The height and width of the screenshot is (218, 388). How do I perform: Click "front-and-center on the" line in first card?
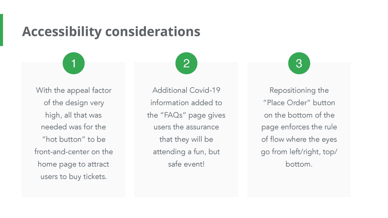tap(74, 152)
